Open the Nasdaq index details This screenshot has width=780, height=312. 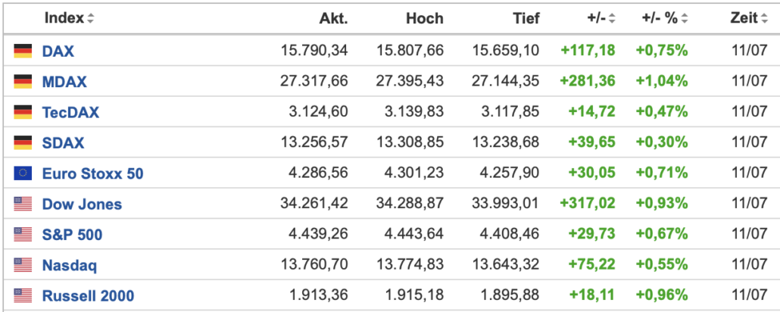pyautogui.click(x=70, y=265)
